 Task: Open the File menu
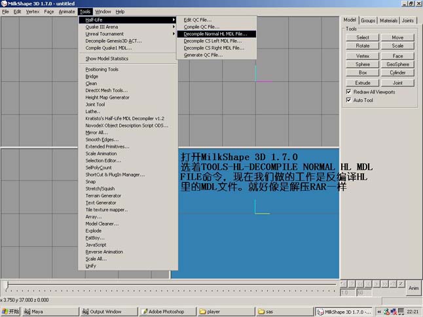(5, 12)
